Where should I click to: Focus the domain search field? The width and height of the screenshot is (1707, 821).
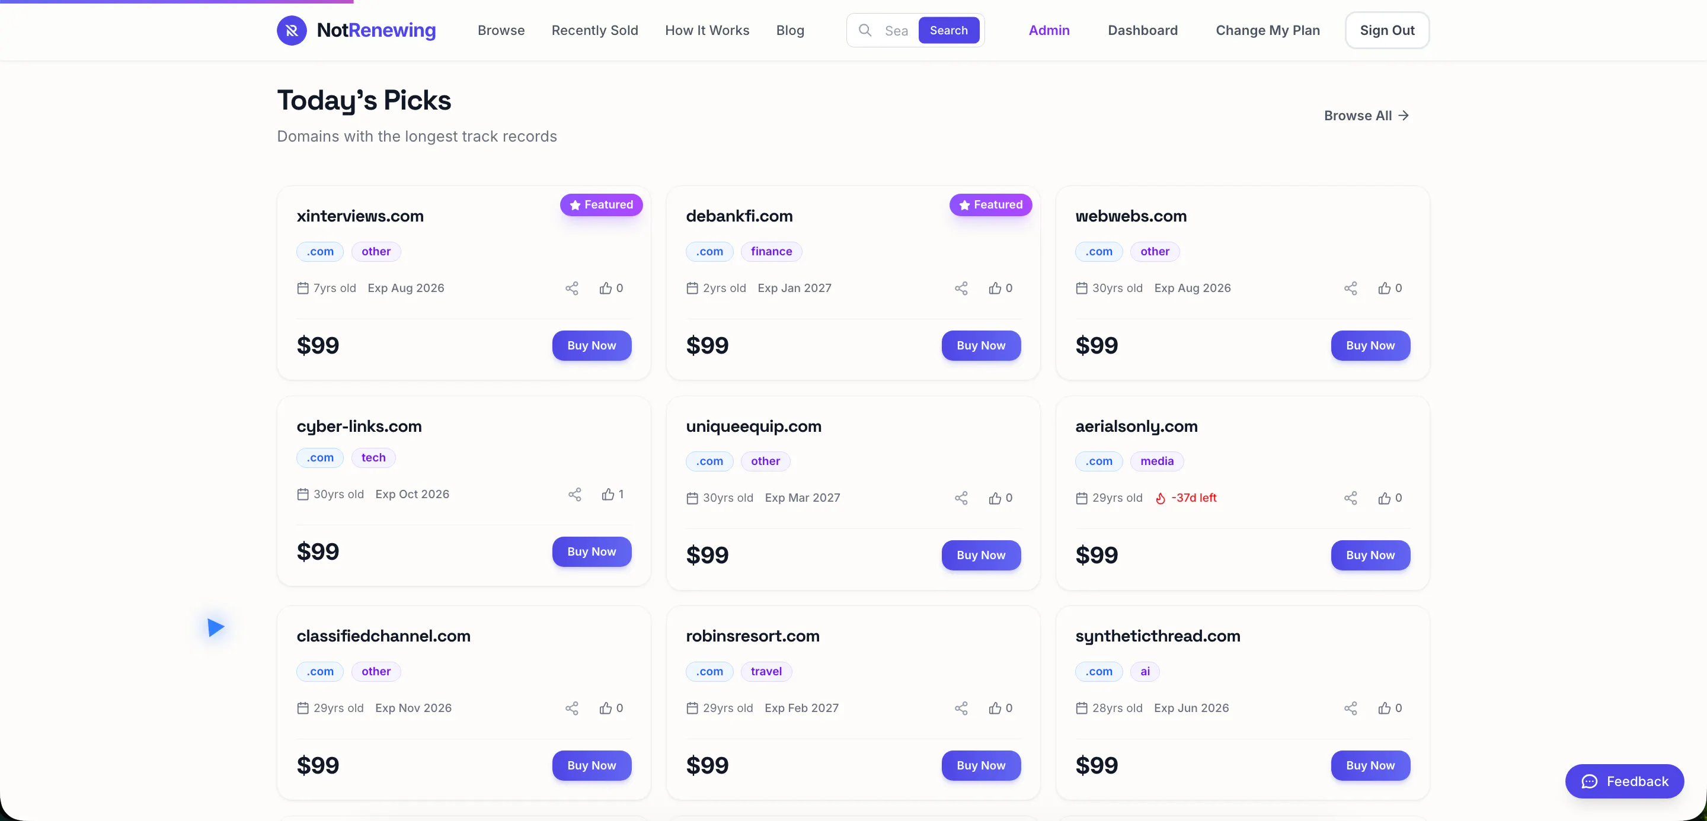tap(897, 30)
